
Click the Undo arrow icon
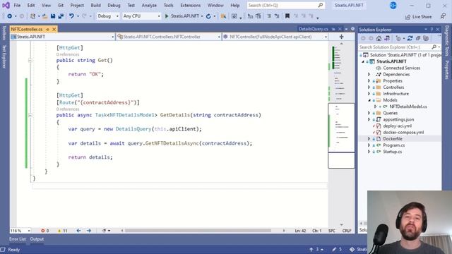(71, 16)
